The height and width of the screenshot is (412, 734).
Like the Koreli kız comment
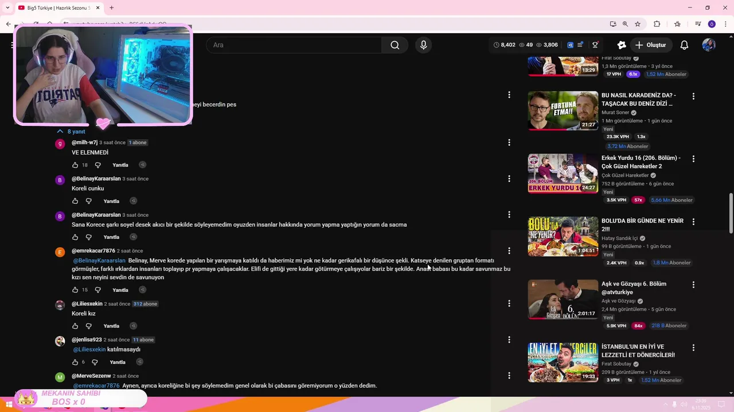[75, 326]
